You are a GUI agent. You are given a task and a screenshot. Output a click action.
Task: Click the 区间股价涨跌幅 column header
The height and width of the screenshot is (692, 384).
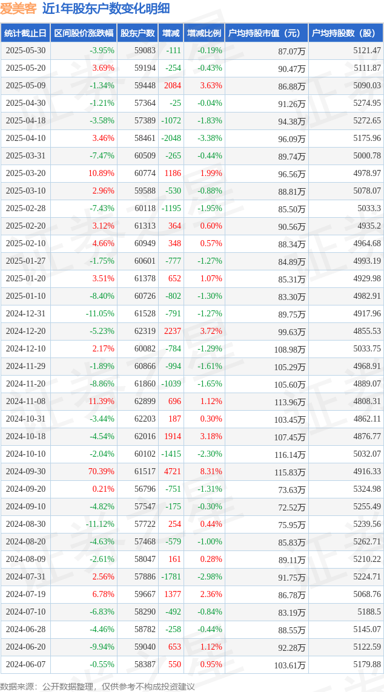[x=84, y=33]
